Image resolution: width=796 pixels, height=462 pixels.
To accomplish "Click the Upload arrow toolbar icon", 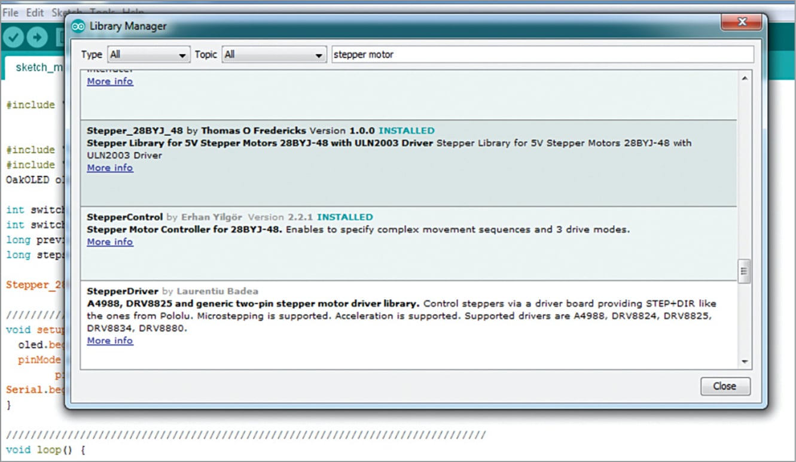I will 37,38.
